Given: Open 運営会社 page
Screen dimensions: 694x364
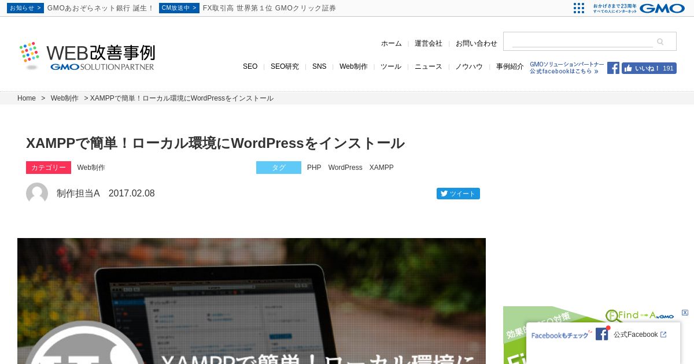Looking at the screenshot, I should [x=429, y=43].
